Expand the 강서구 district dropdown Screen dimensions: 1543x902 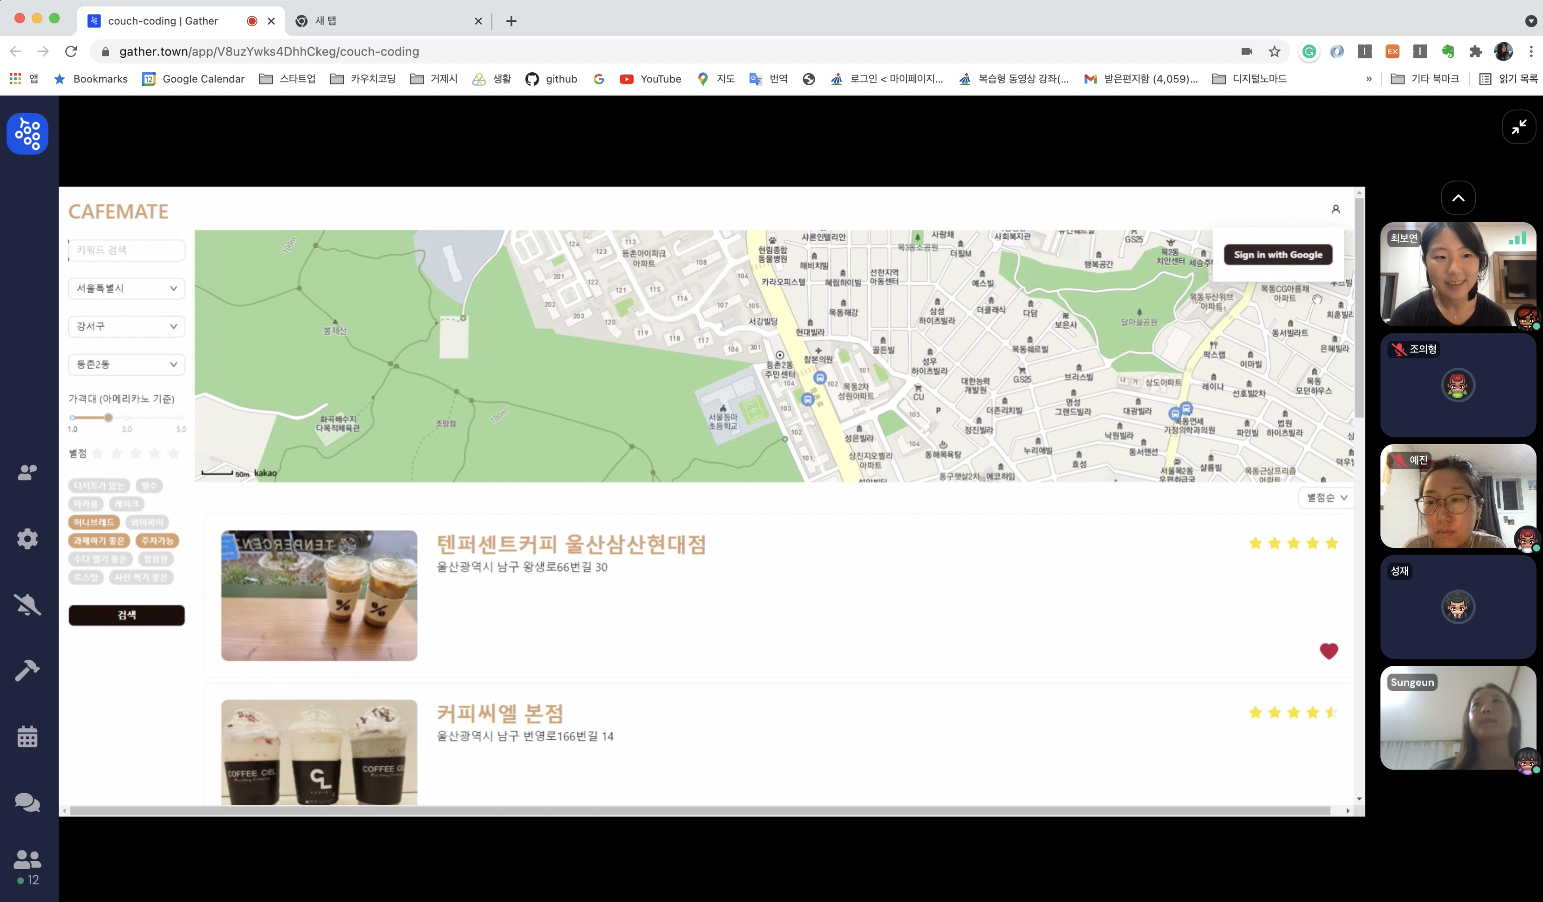(x=126, y=326)
